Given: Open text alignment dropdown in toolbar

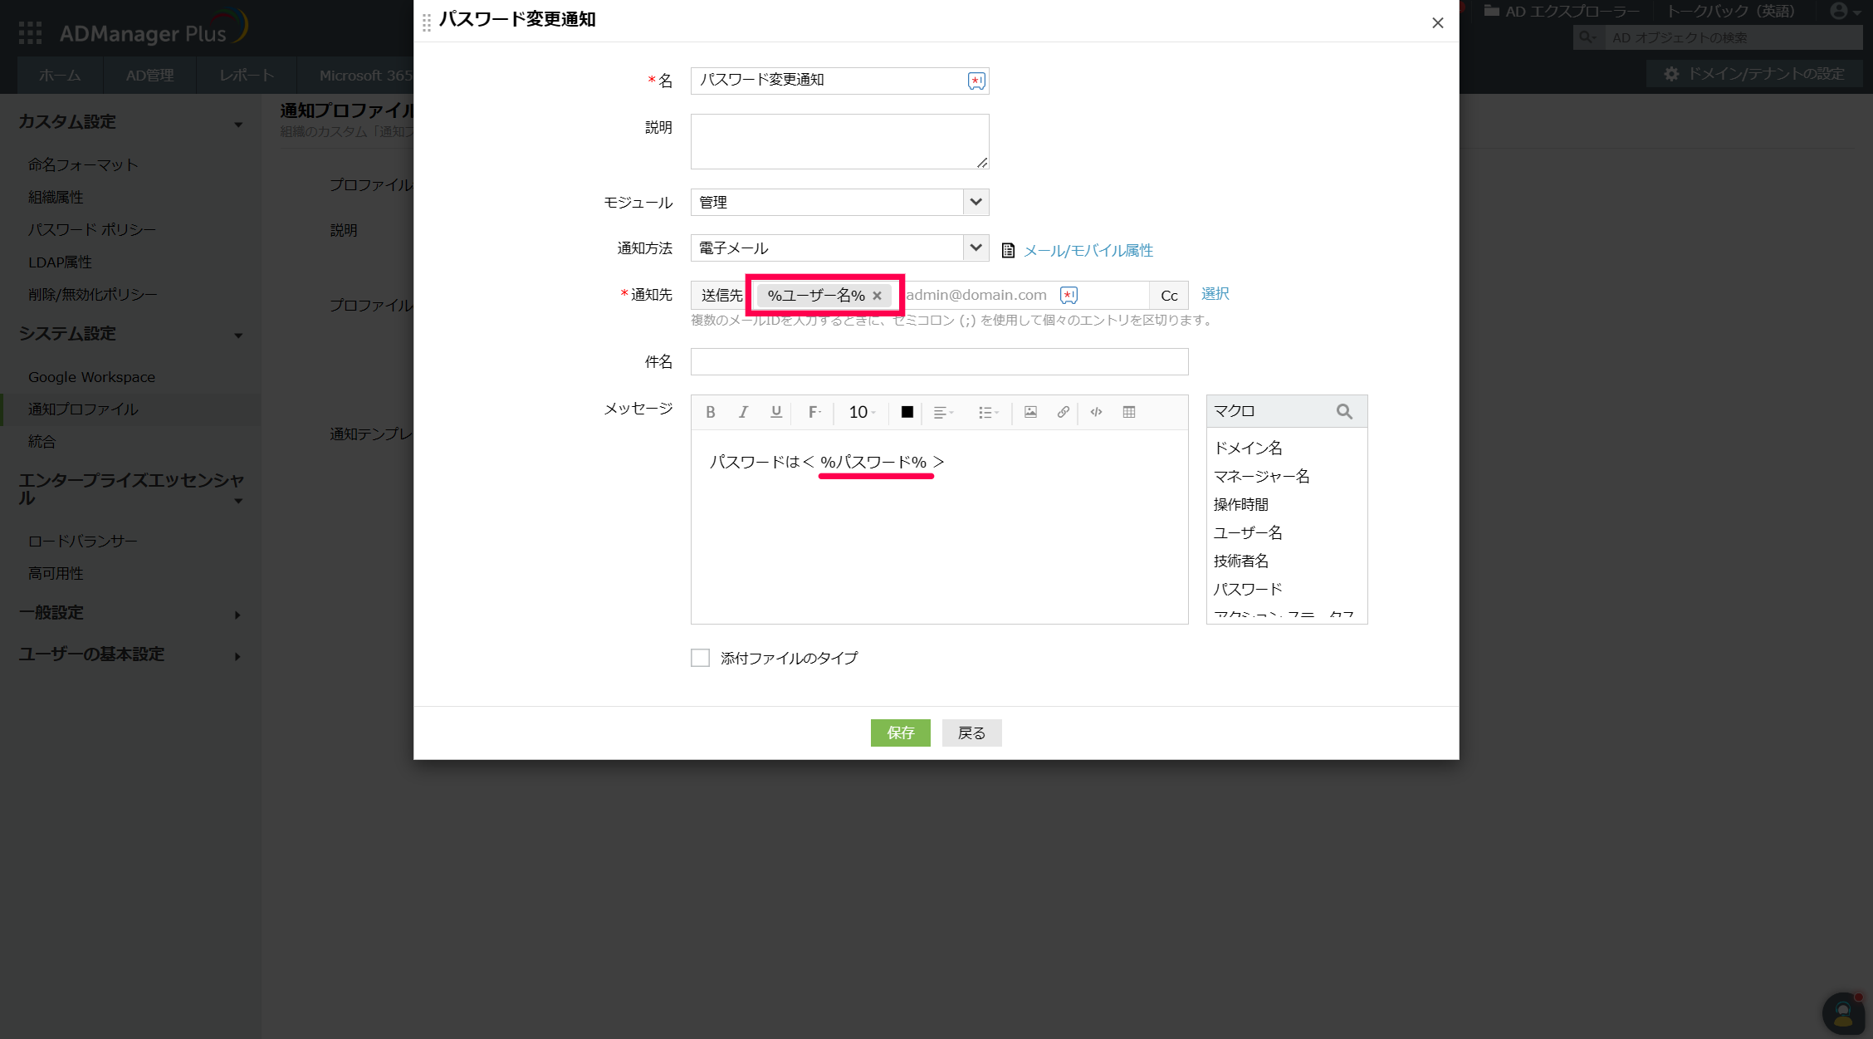Looking at the screenshot, I should [943, 412].
